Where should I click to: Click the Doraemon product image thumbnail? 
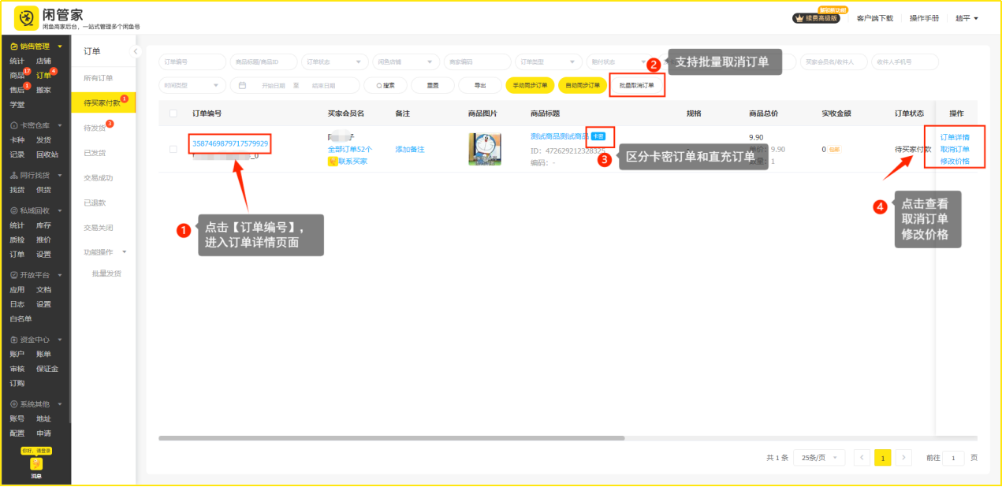coord(485,149)
